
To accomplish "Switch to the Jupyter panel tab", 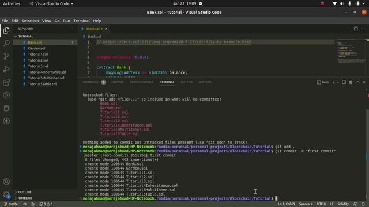I will (205, 82).
